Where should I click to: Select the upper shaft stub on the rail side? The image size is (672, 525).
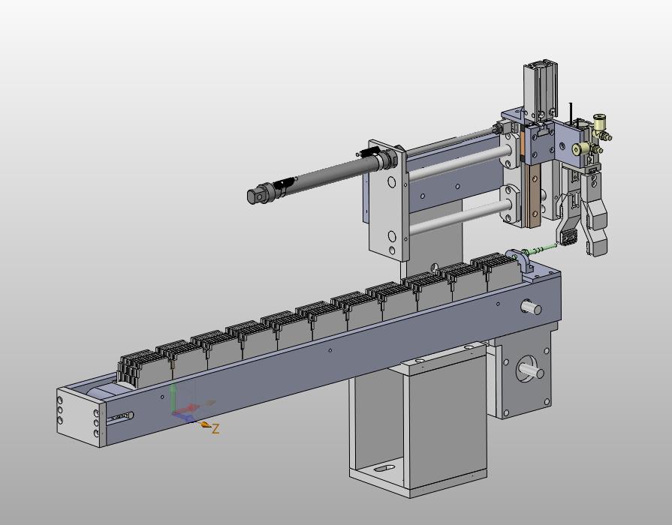[531, 307]
